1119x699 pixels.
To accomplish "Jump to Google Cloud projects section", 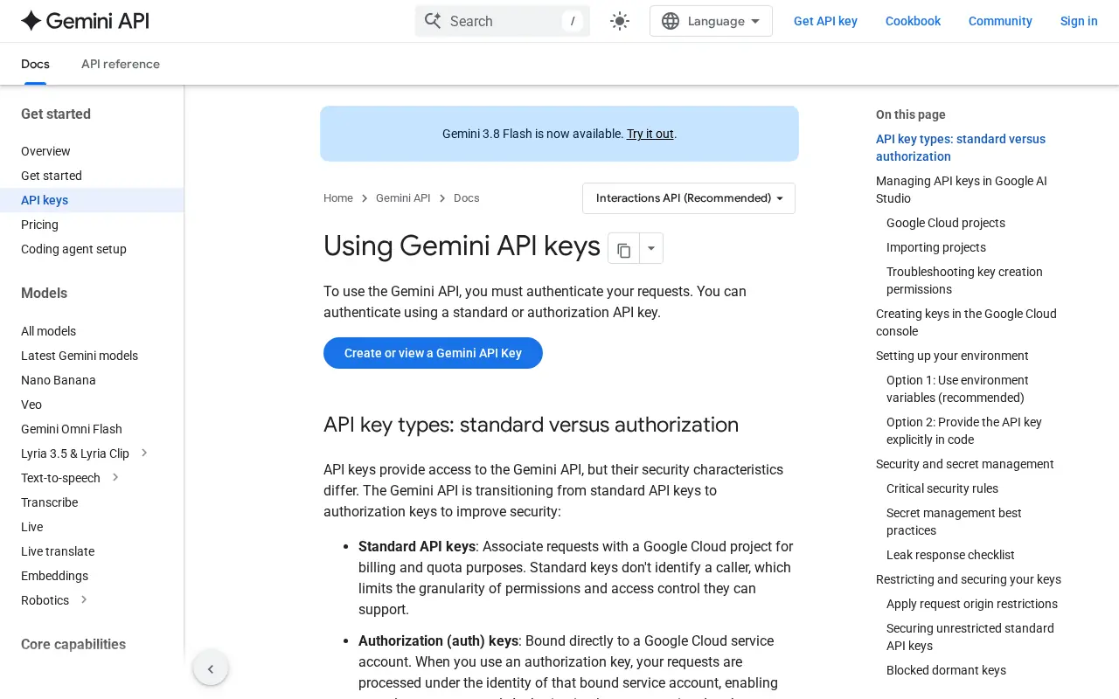I will coord(946,223).
